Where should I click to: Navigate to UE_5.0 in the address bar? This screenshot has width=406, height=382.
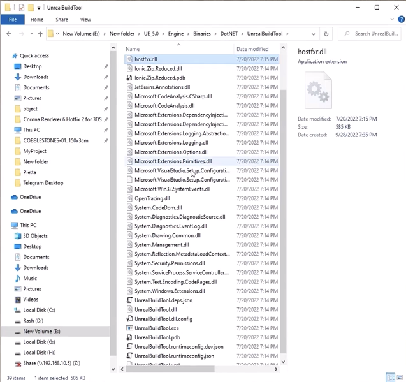(151, 34)
